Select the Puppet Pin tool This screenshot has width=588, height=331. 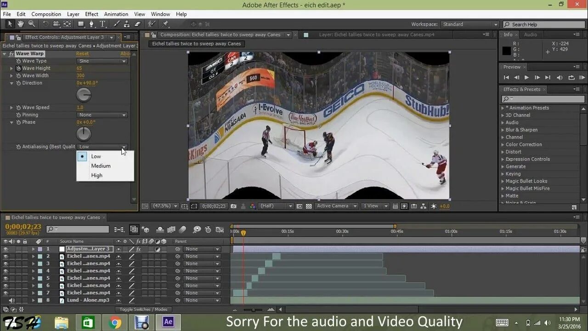tap(165, 24)
